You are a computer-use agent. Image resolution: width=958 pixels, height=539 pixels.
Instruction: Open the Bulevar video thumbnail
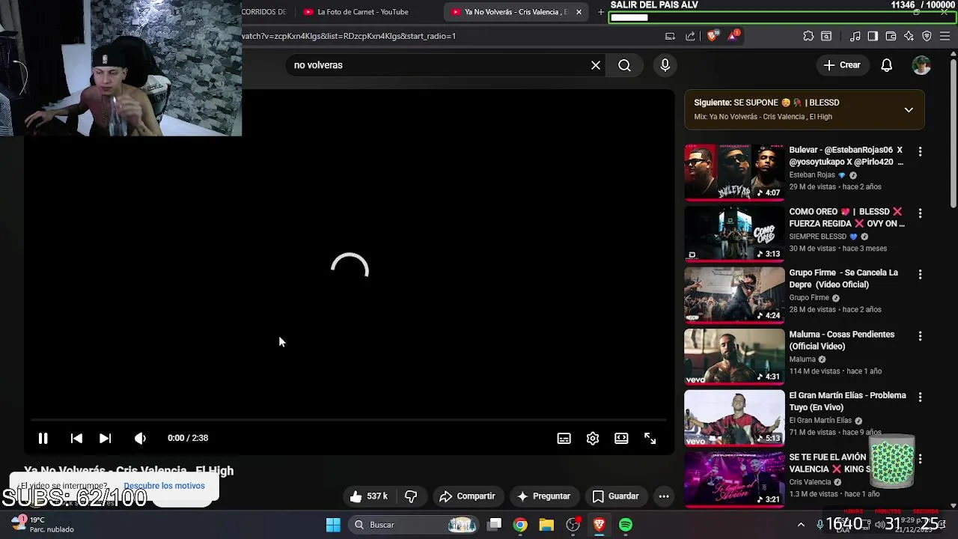click(734, 172)
